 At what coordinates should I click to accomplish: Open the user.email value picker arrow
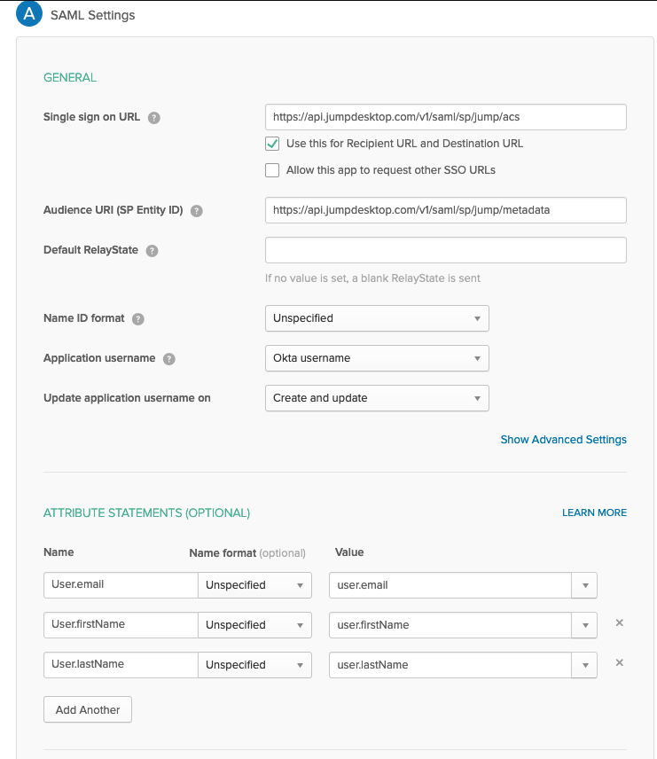(x=585, y=585)
